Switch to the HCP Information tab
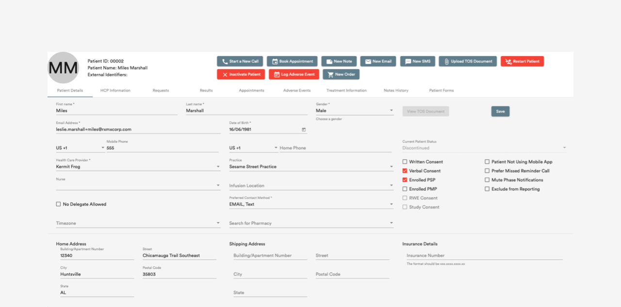Screen dimensions: 621x307 point(115,91)
